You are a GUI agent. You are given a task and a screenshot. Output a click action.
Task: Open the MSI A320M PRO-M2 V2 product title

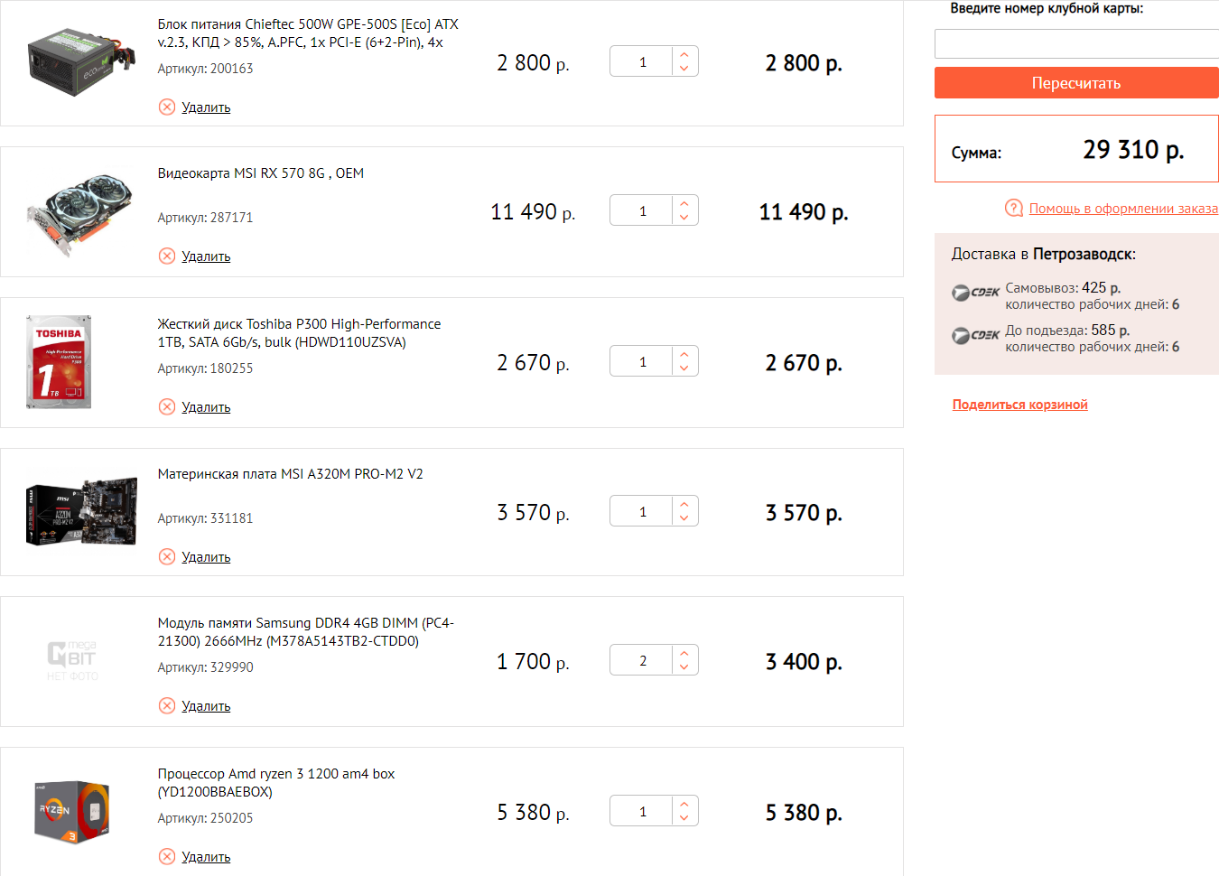point(290,474)
